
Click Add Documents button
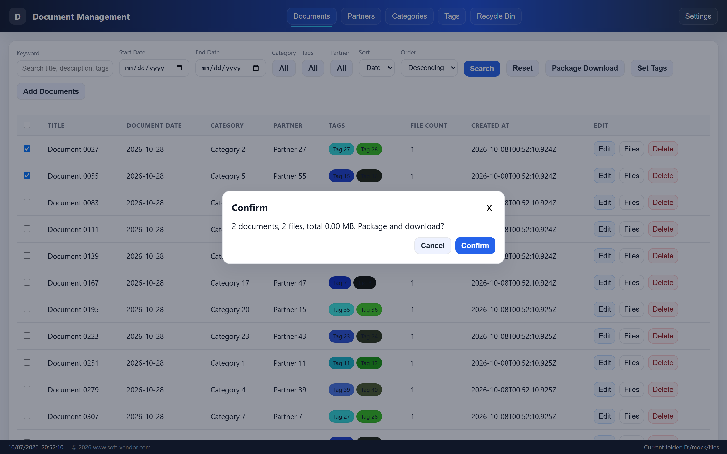[51, 91]
